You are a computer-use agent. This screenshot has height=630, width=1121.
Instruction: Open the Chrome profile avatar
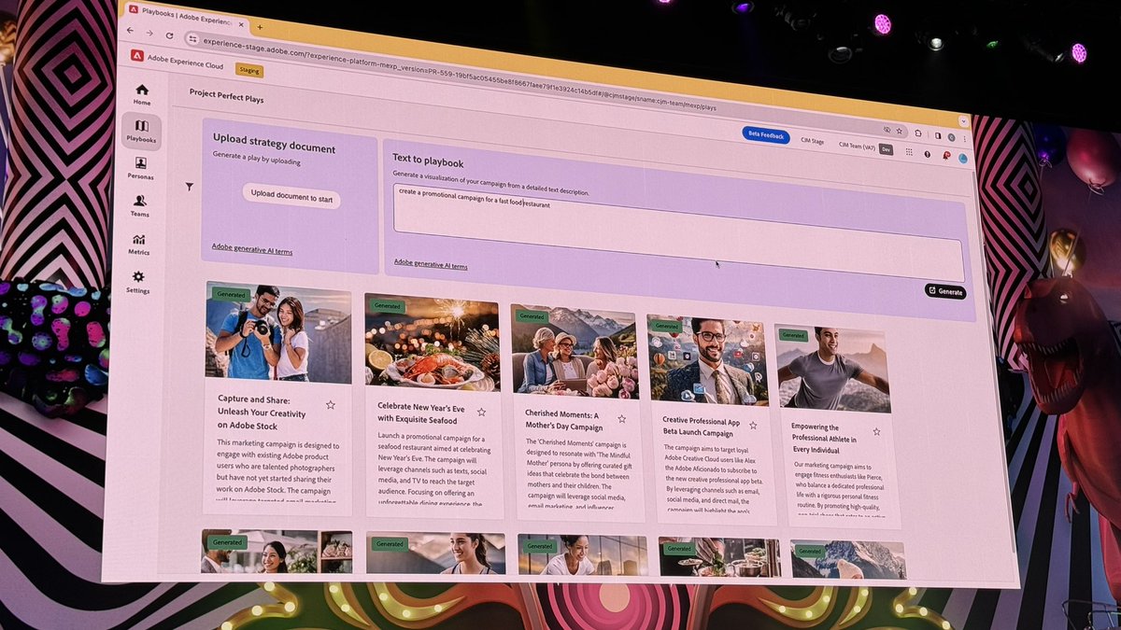(951, 136)
